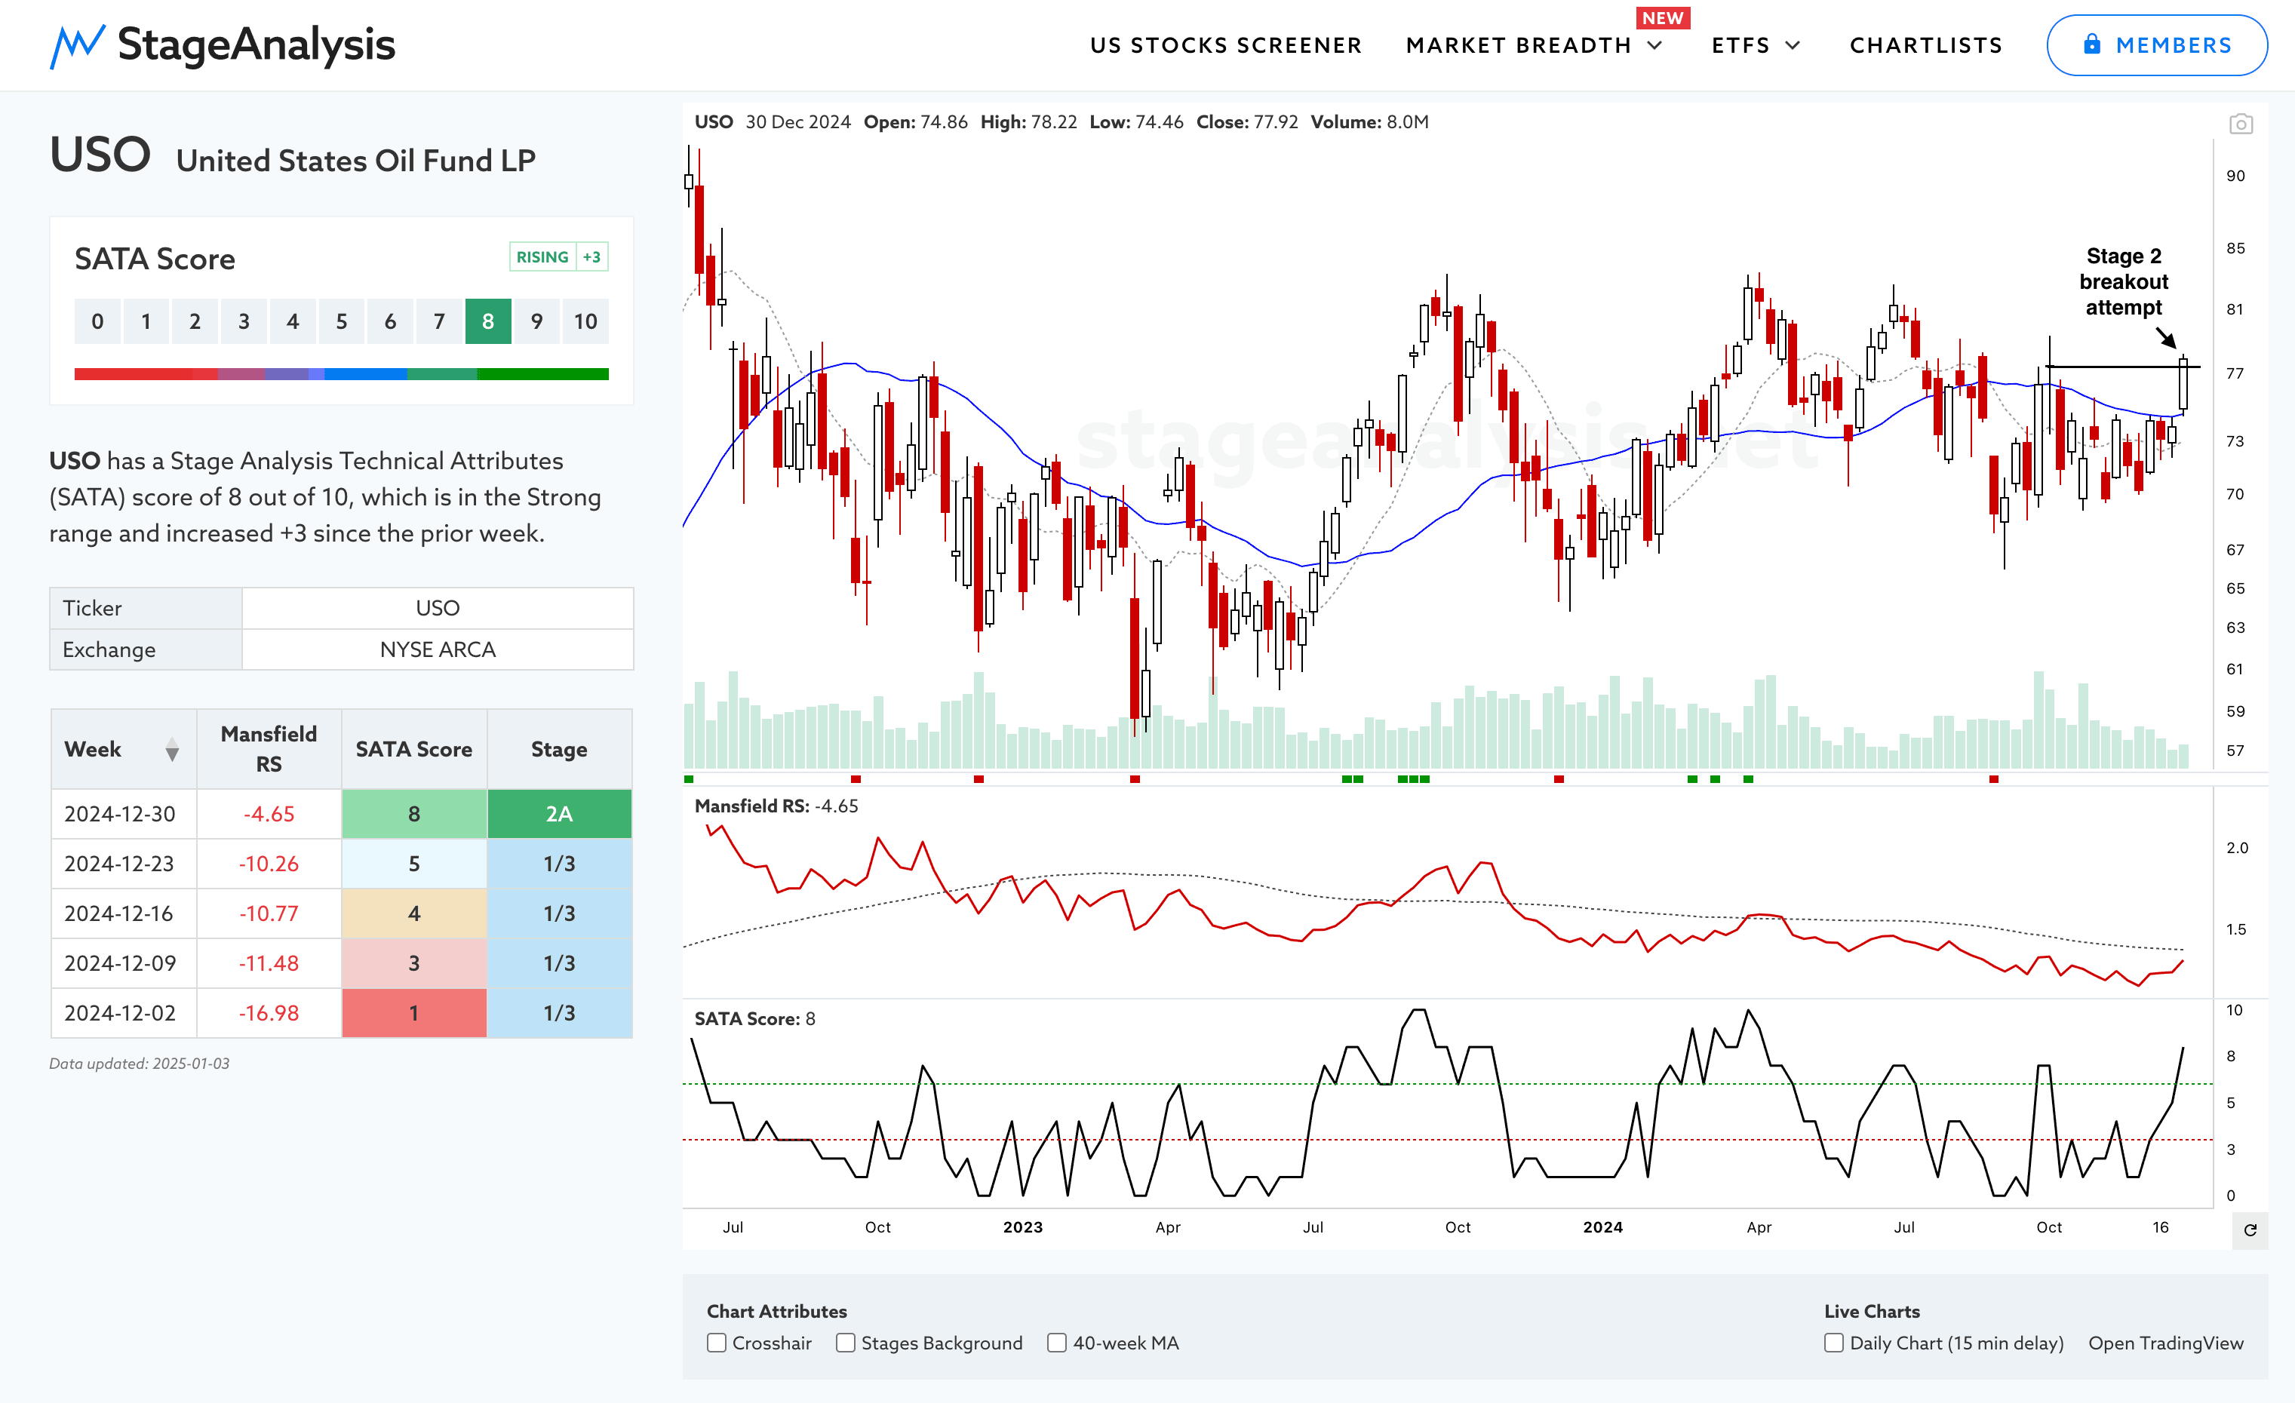Expand Market Breadth dropdown chevron
2295x1403 pixels.
(1655, 45)
